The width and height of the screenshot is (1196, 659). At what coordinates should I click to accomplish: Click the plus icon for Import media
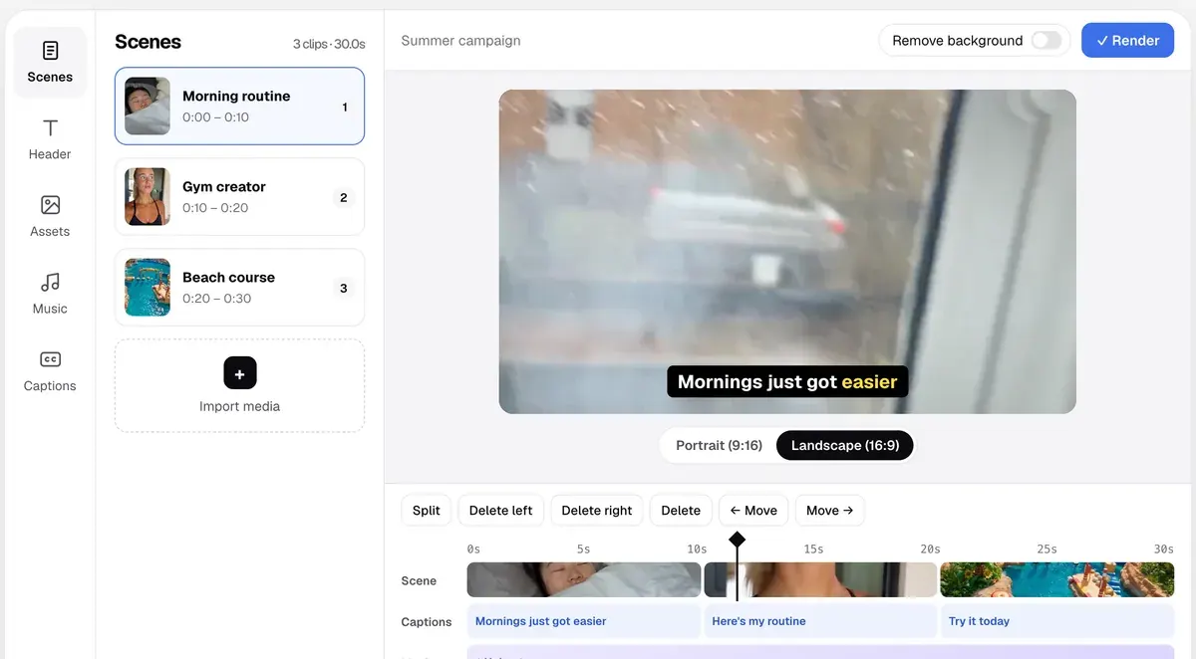coord(239,373)
